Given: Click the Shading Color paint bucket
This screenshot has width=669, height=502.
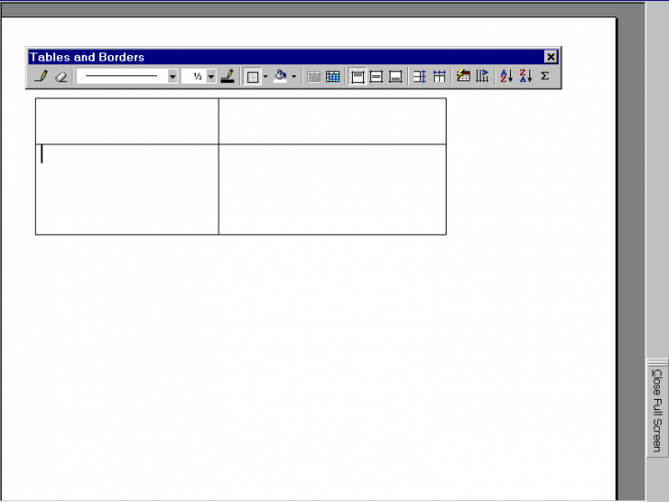Looking at the screenshot, I should coord(280,76).
